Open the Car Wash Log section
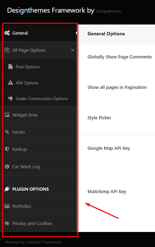This screenshot has height=247, width=155. pyautogui.click(x=40, y=167)
